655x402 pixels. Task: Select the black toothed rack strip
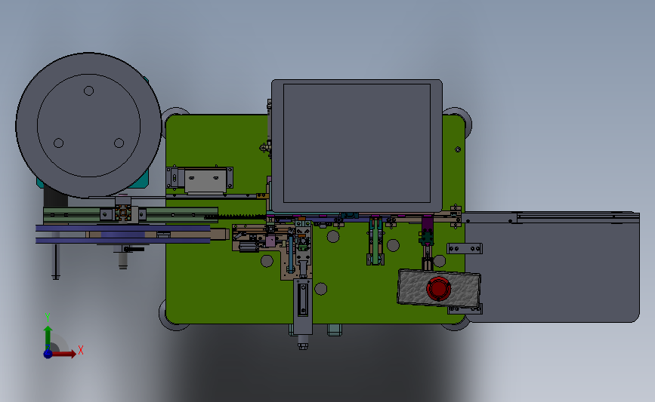pos(236,216)
